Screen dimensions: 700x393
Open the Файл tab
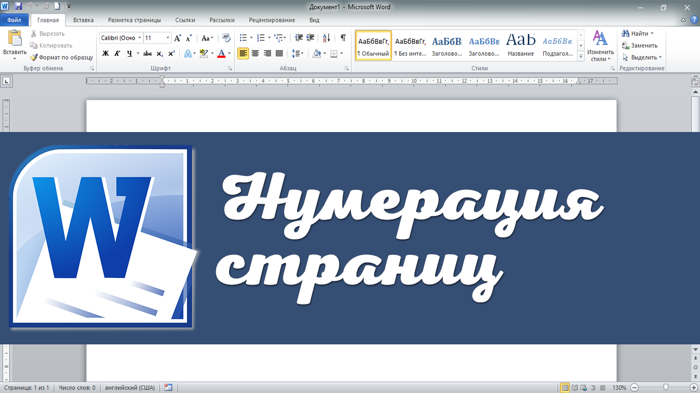coord(14,20)
